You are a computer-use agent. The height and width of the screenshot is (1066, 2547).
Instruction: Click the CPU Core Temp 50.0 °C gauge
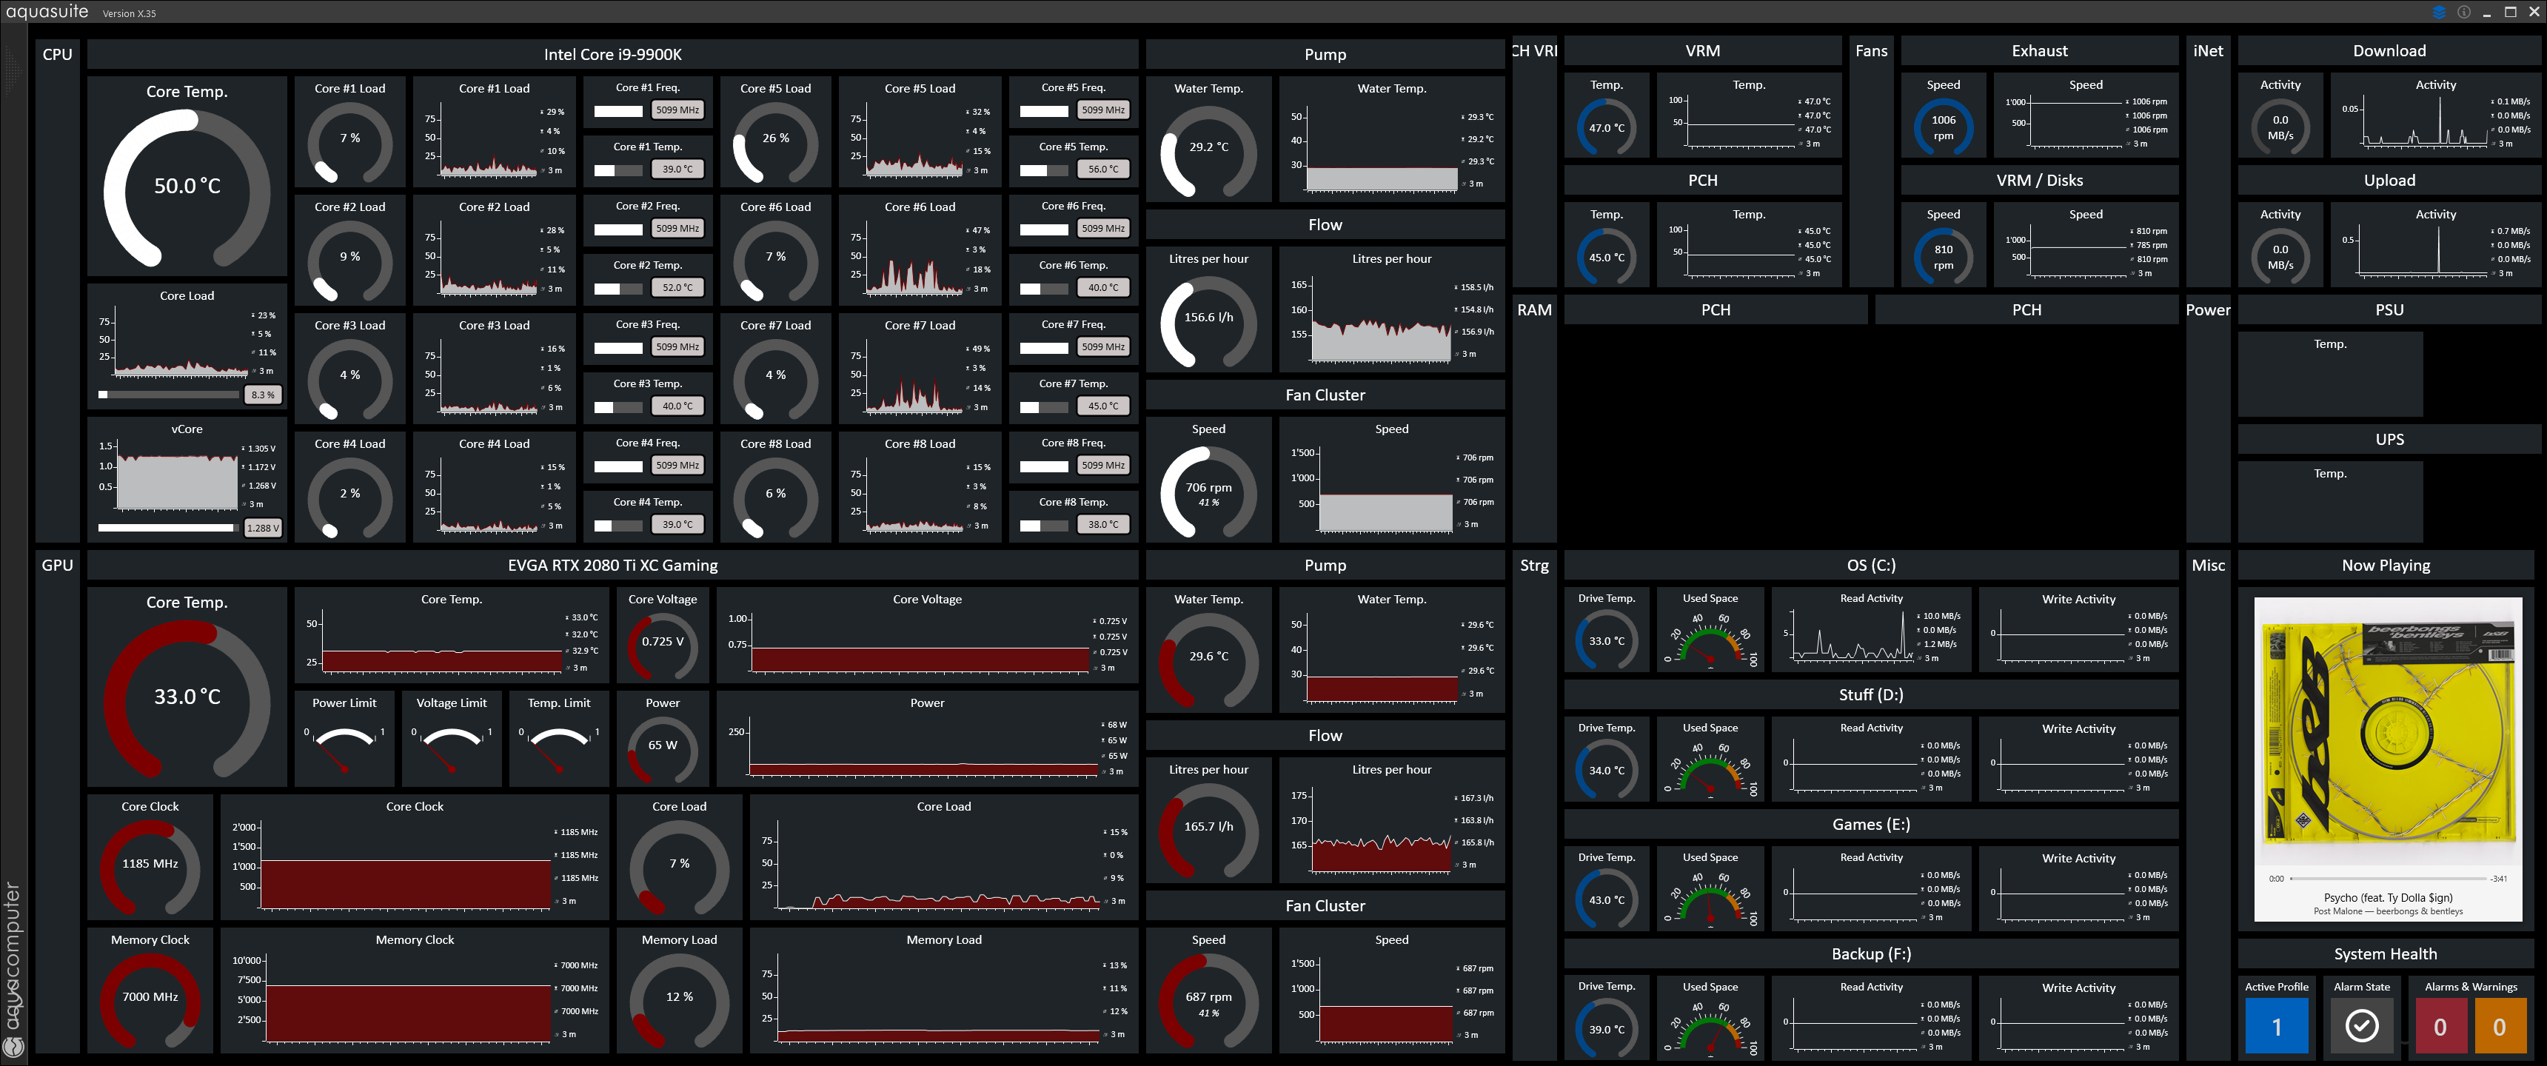click(x=187, y=186)
